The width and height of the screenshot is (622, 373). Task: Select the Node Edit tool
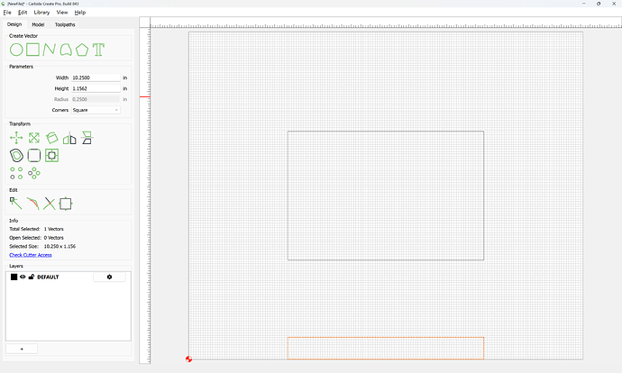[16, 204]
